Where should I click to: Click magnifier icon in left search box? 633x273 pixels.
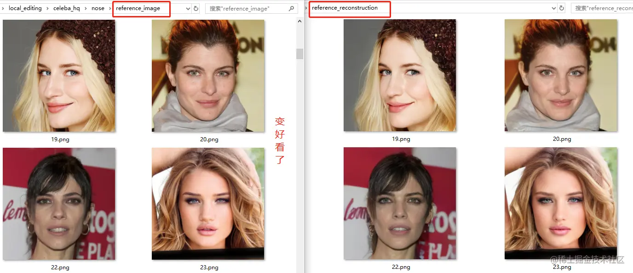pos(292,8)
